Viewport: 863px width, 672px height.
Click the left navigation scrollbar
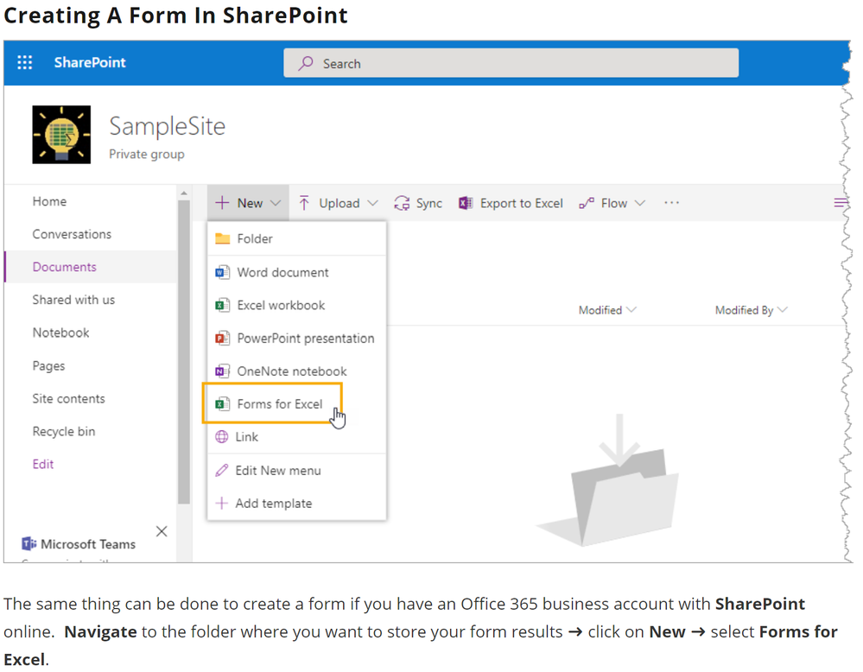(183, 346)
